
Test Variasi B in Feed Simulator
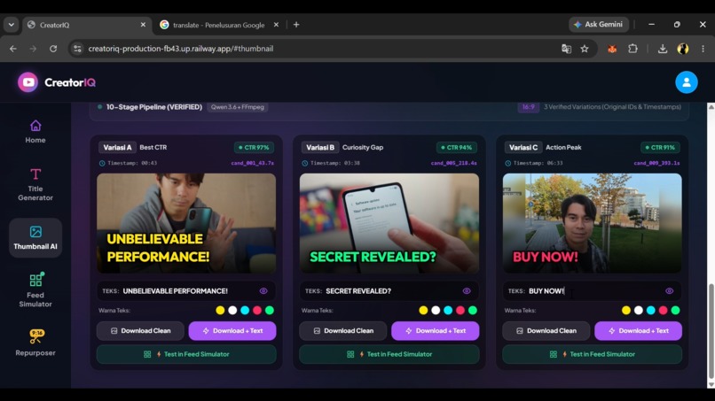(389, 354)
